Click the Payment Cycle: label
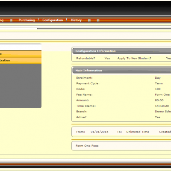Viewport: 171px width, 171px height. click(x=88, y=83)
